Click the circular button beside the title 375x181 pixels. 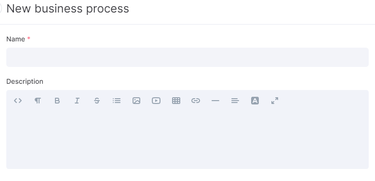[x=0, y=9]
